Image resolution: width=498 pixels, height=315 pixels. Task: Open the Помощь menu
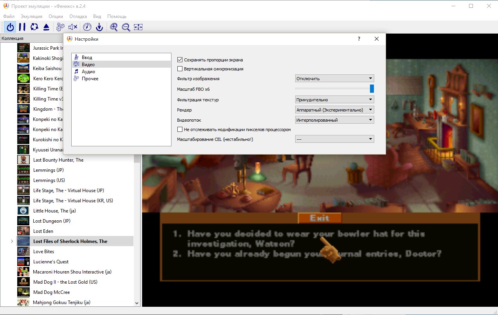pyautogui.click(x=117, y=16)
